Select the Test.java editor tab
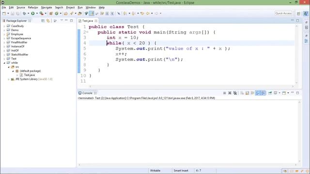 [87, 21]
